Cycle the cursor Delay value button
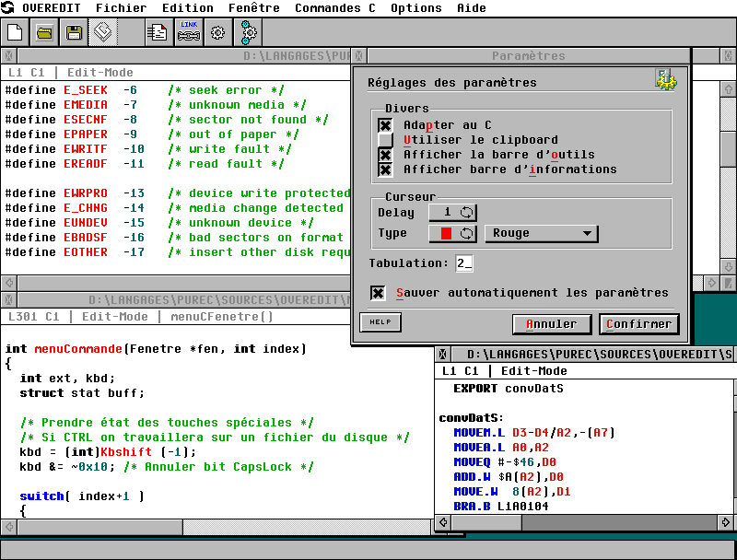Image resolution: width=737 pixels, height=560 pixels. pos(452,213)
